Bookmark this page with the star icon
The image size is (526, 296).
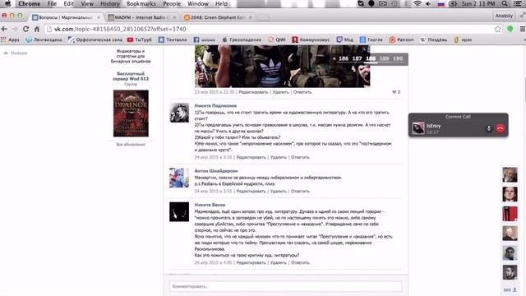click(x=497, y=30)
